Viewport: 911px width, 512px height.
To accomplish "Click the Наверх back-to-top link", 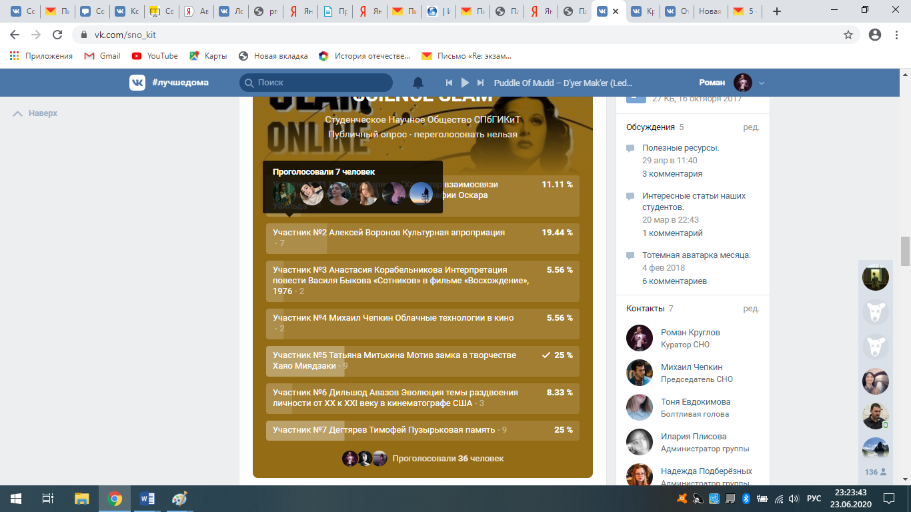I will tap(36, 113).
